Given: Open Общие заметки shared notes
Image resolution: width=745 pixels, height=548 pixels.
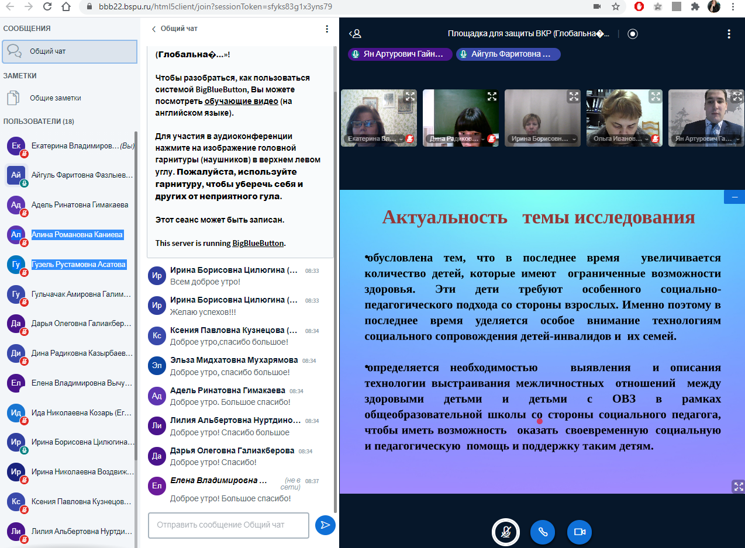Looking at the screenshot, I should pyautogui.click(x=55, y=98).
